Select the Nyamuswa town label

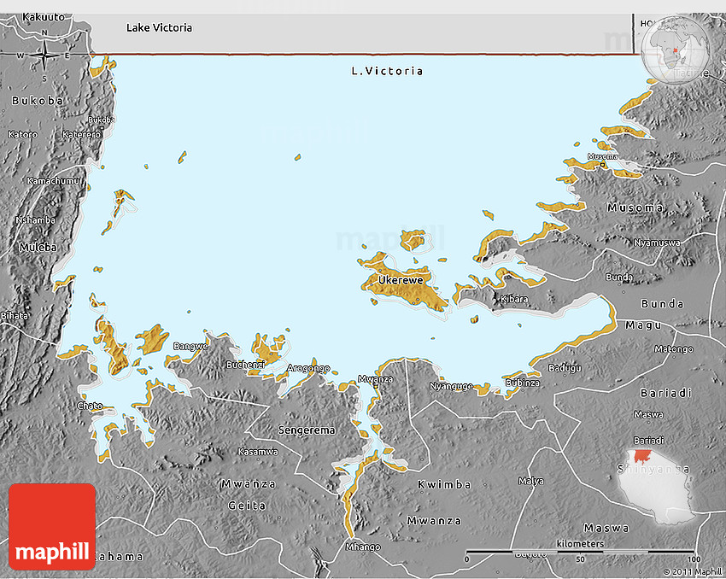click(657, 243)
